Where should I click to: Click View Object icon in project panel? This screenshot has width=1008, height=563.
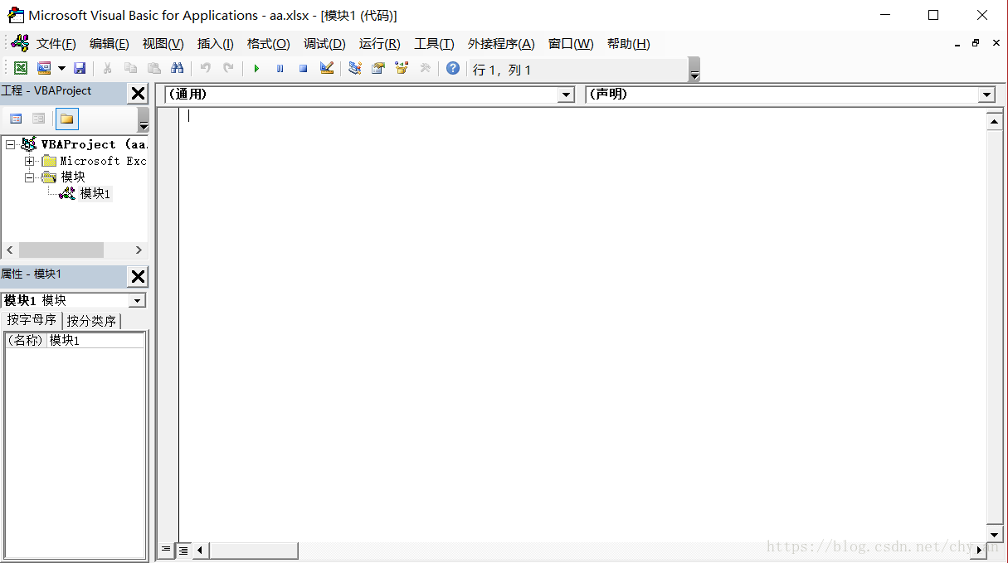click(x=39, y=119)
